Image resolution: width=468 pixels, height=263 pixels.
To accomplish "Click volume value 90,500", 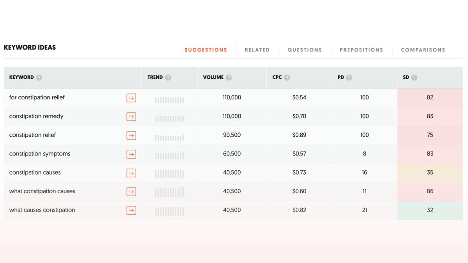I will (x=232, y=135).
